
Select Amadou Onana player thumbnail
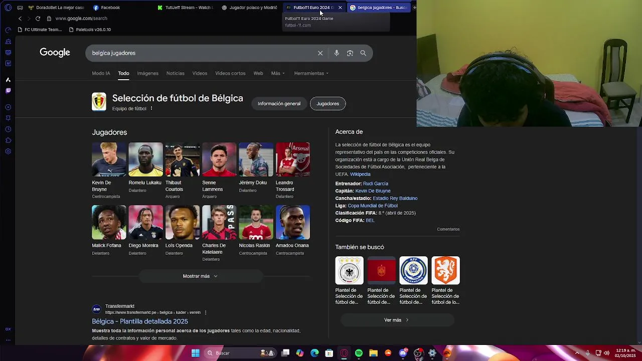click(x=293, y=222)
